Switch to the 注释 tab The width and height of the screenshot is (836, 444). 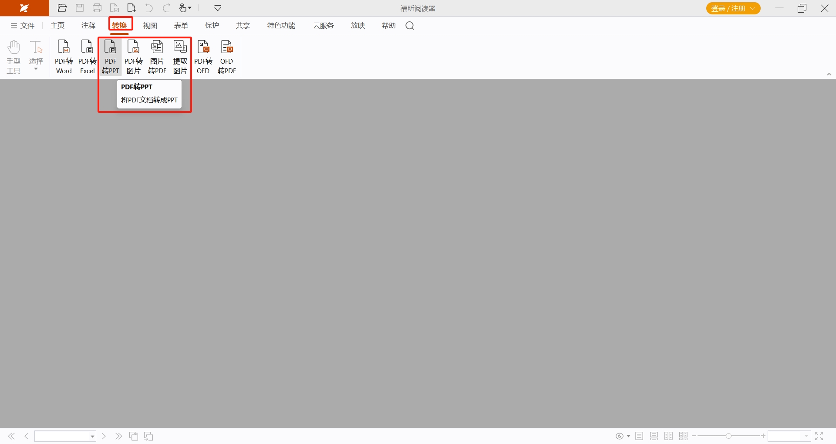[x=88, y=26]
